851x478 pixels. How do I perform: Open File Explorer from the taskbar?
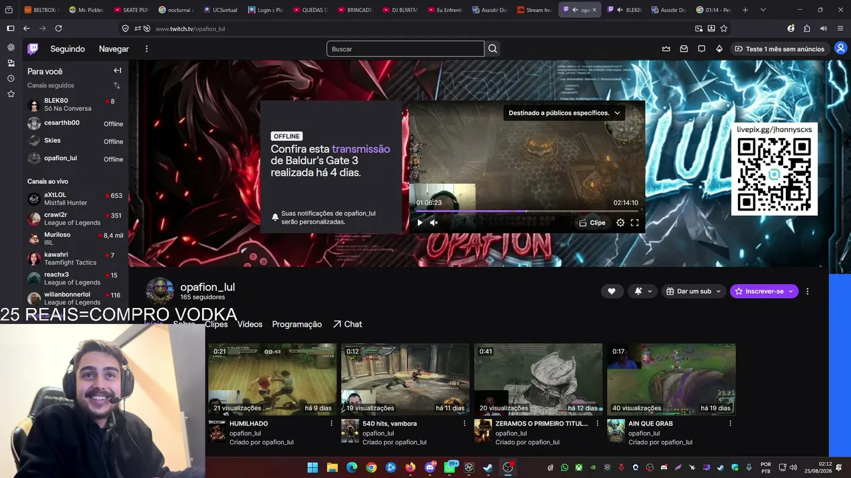coord(332,467)
